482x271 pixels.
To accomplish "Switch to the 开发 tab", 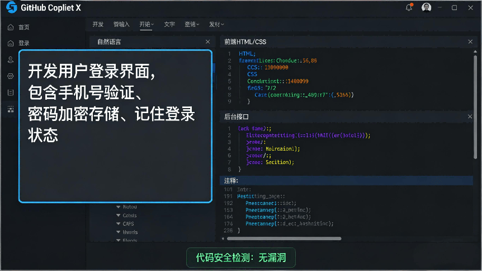I will click(98, 24).
